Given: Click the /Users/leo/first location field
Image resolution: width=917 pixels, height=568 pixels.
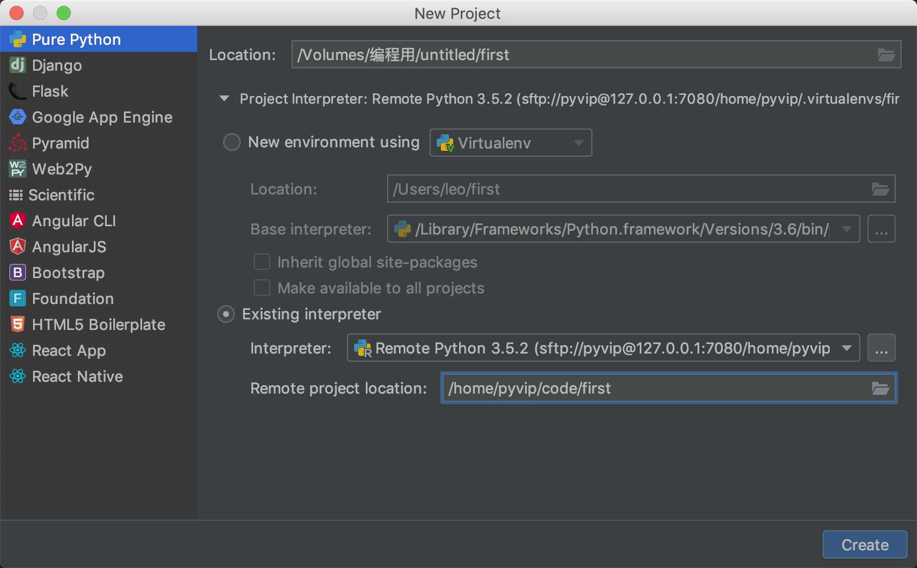Looking at the screenshot, I should [x=641, y=189].
